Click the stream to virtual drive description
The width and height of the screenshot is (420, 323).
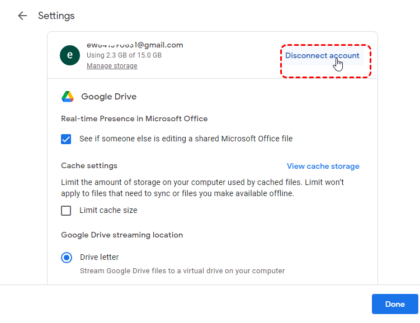[x=182, y=271]
